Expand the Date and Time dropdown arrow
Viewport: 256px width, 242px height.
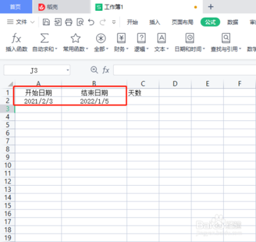point(204,49)
